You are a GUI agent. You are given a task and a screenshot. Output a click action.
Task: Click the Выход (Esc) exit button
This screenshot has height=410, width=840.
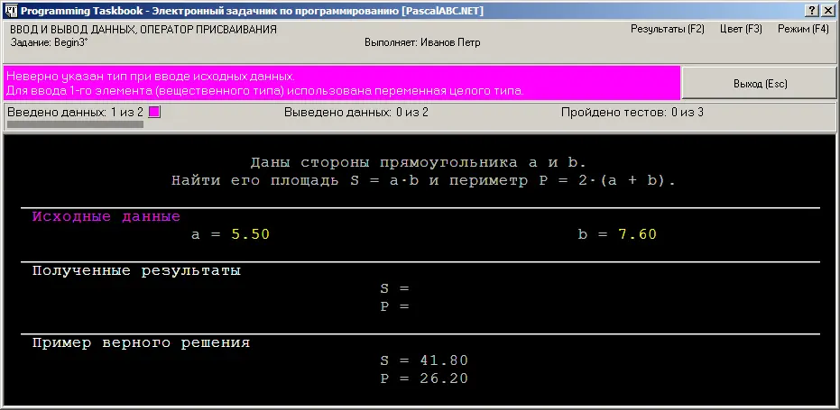759,84
